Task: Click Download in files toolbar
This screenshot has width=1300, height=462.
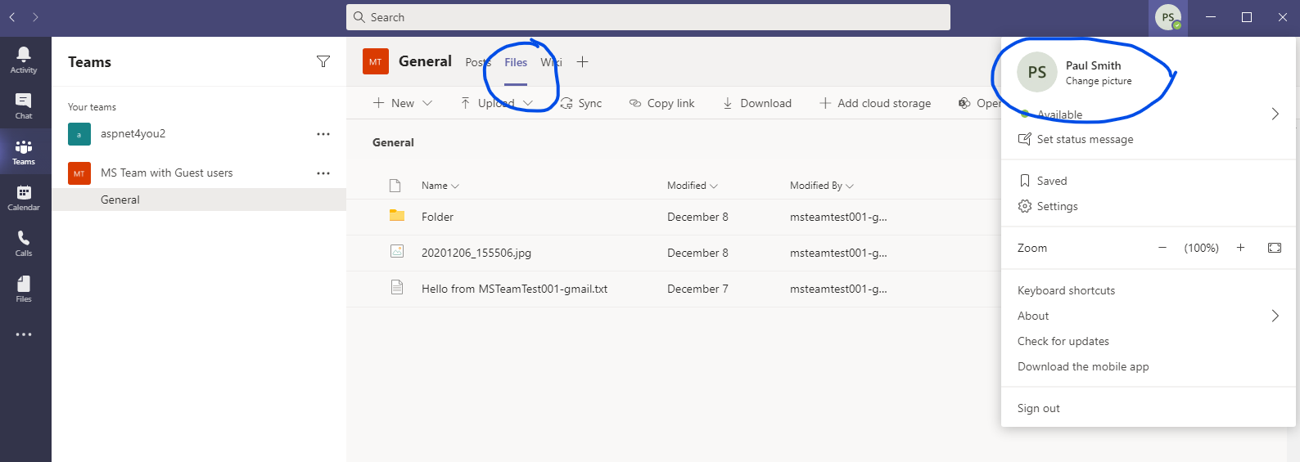Action: [x=756, y=103]
